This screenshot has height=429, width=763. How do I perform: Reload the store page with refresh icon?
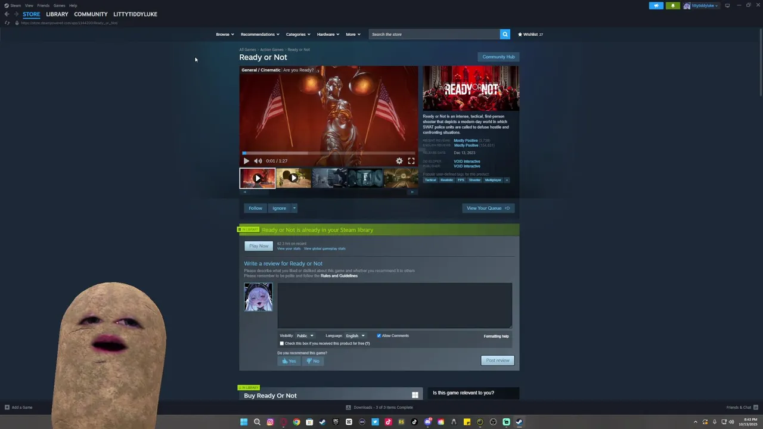[7, 23]
